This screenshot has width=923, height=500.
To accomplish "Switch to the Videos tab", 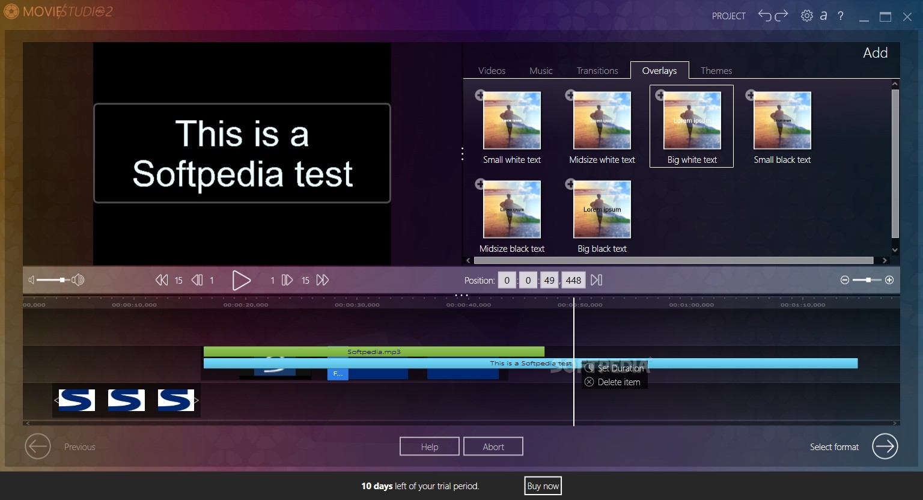I will (492, 70).
